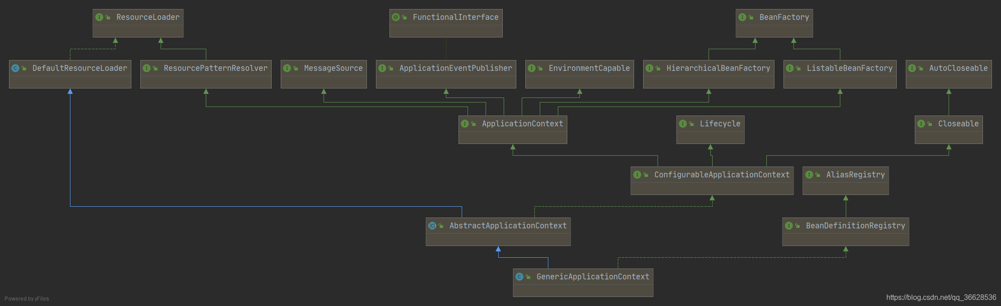Click the visibility lock icon beside BeanFactory
The width and height of the screenshot is (1001, 306).
tap(751, 18)
